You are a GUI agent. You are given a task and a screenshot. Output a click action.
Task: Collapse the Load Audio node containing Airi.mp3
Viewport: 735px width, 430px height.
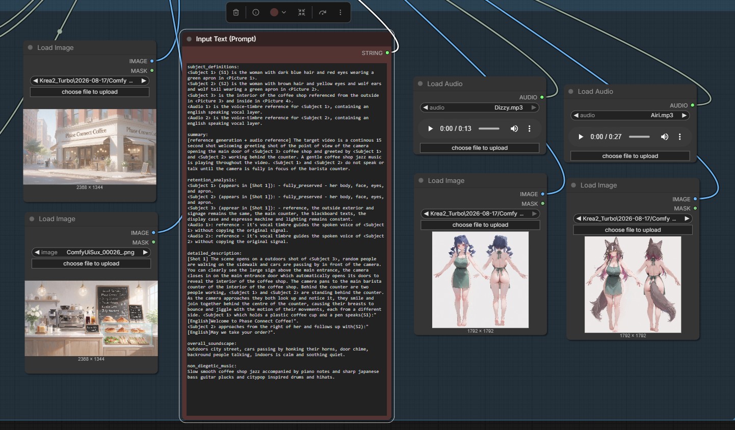click(571, 92)
